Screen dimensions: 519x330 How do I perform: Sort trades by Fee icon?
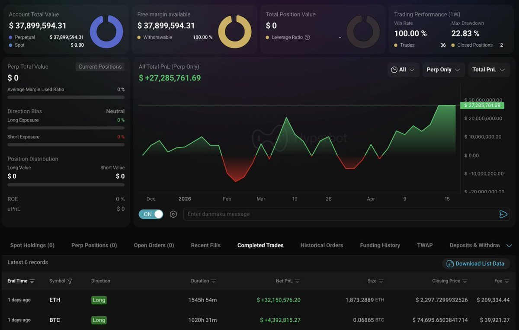(507, 281)
